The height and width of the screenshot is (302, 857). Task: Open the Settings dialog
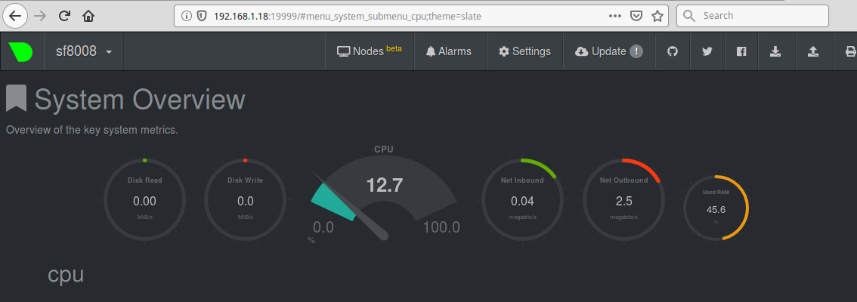(524, 52)
